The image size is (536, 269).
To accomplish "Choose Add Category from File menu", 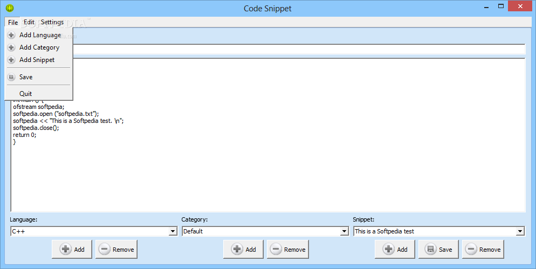I will point(39,47).
